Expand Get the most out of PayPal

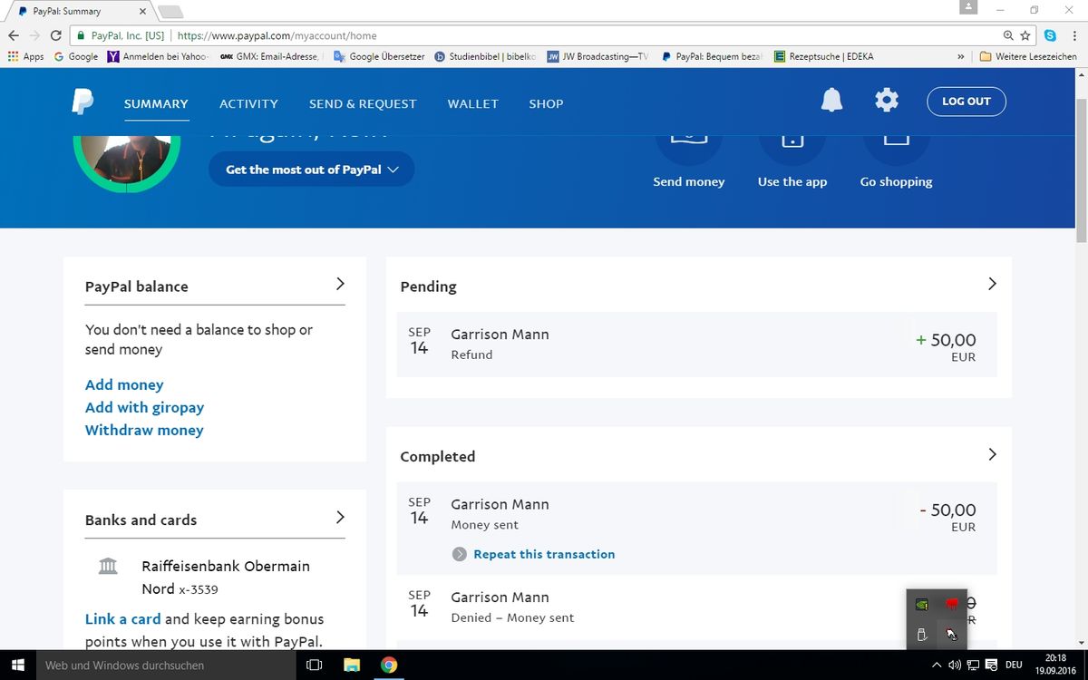(x=311, y=170)
